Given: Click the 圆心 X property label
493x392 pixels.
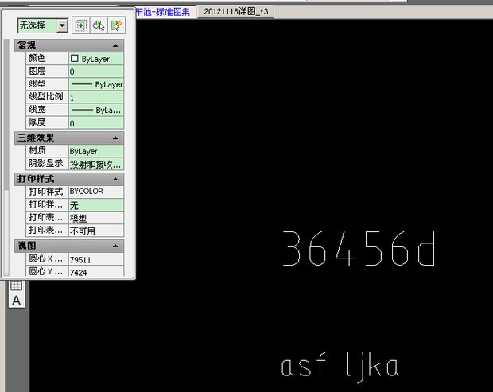Looking at the screenshot, I should coord(46,258).
